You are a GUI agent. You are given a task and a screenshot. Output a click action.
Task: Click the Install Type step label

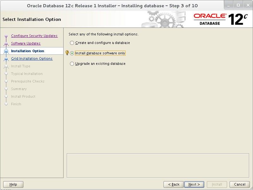pyautogui.click(x=21, y=66)
